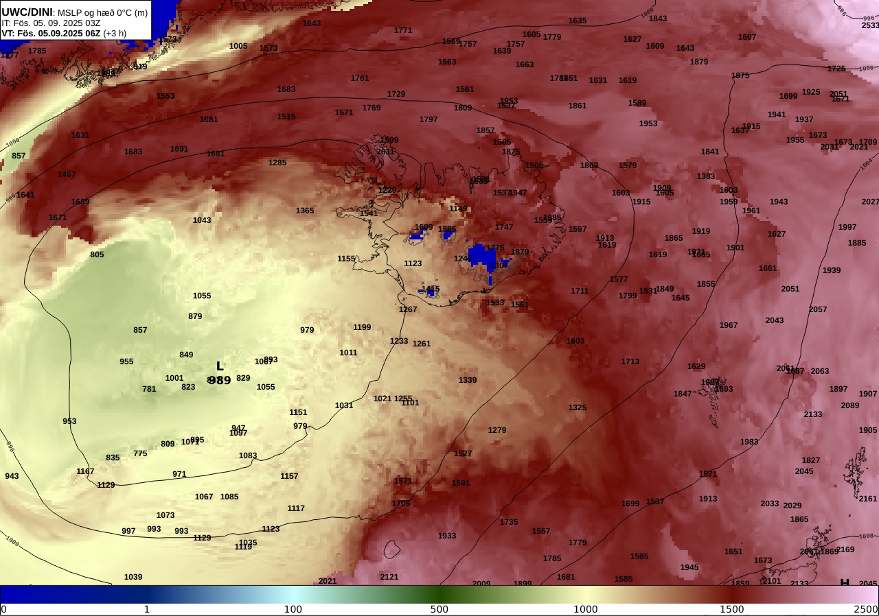
Task: Click the height value 1365
Action: click(x=305, y=211)
